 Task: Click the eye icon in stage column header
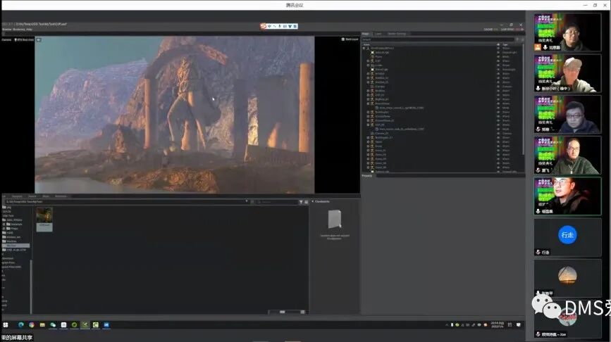click(x=498, y=44)
